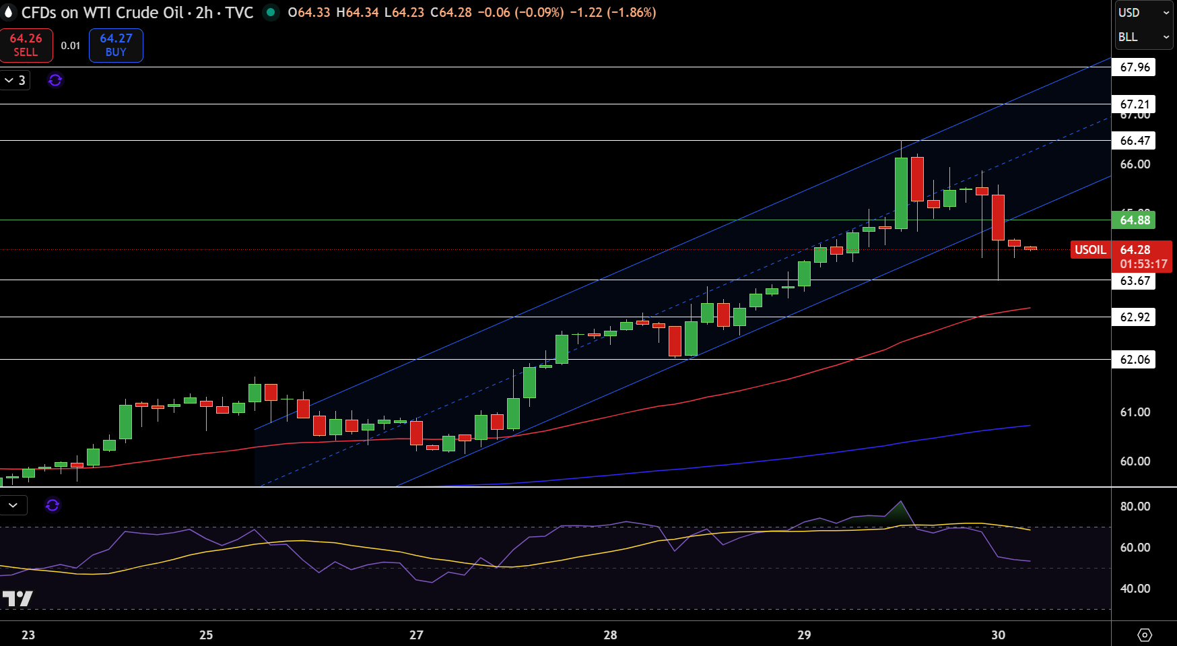
Task: Open the USD currency dropdown
Action: pyautogui.click(x=1144, y=13)
